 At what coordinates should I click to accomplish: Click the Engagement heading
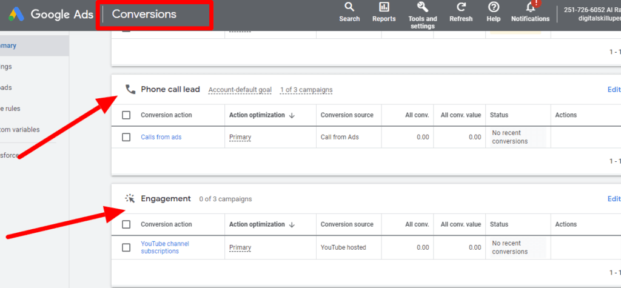pos(166,198)
